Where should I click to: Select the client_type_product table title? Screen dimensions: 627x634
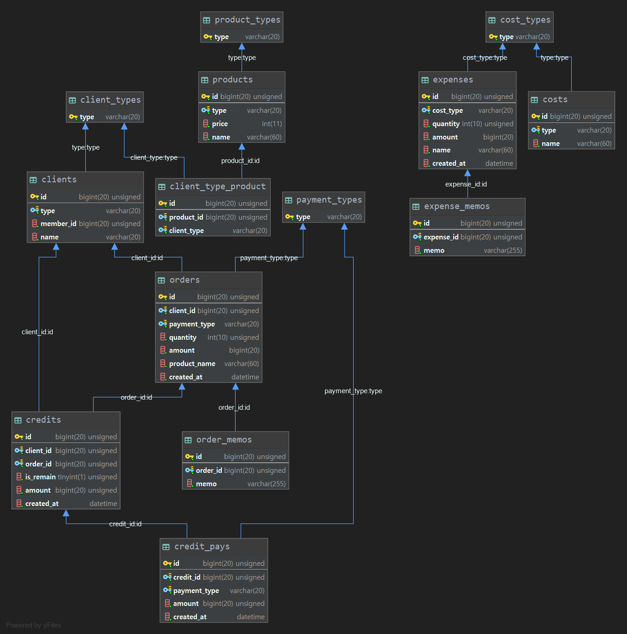click(218, 186)
